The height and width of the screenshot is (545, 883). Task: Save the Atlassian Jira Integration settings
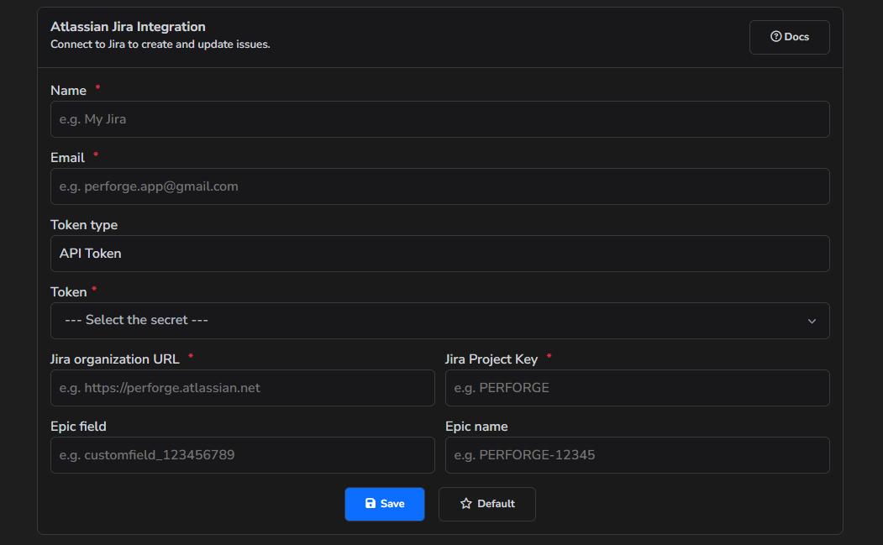coord(384,503)
